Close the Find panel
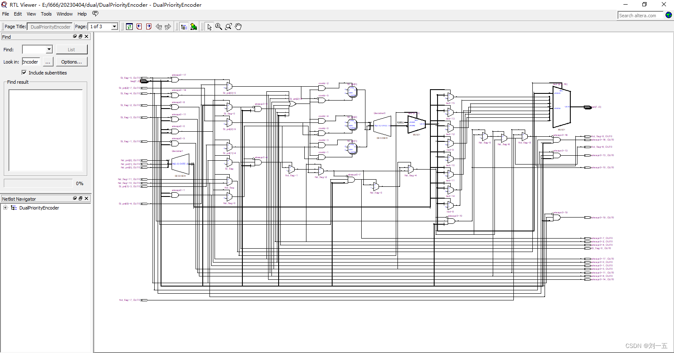This screenshot has width=674, height=353. (x=86, y=36)
